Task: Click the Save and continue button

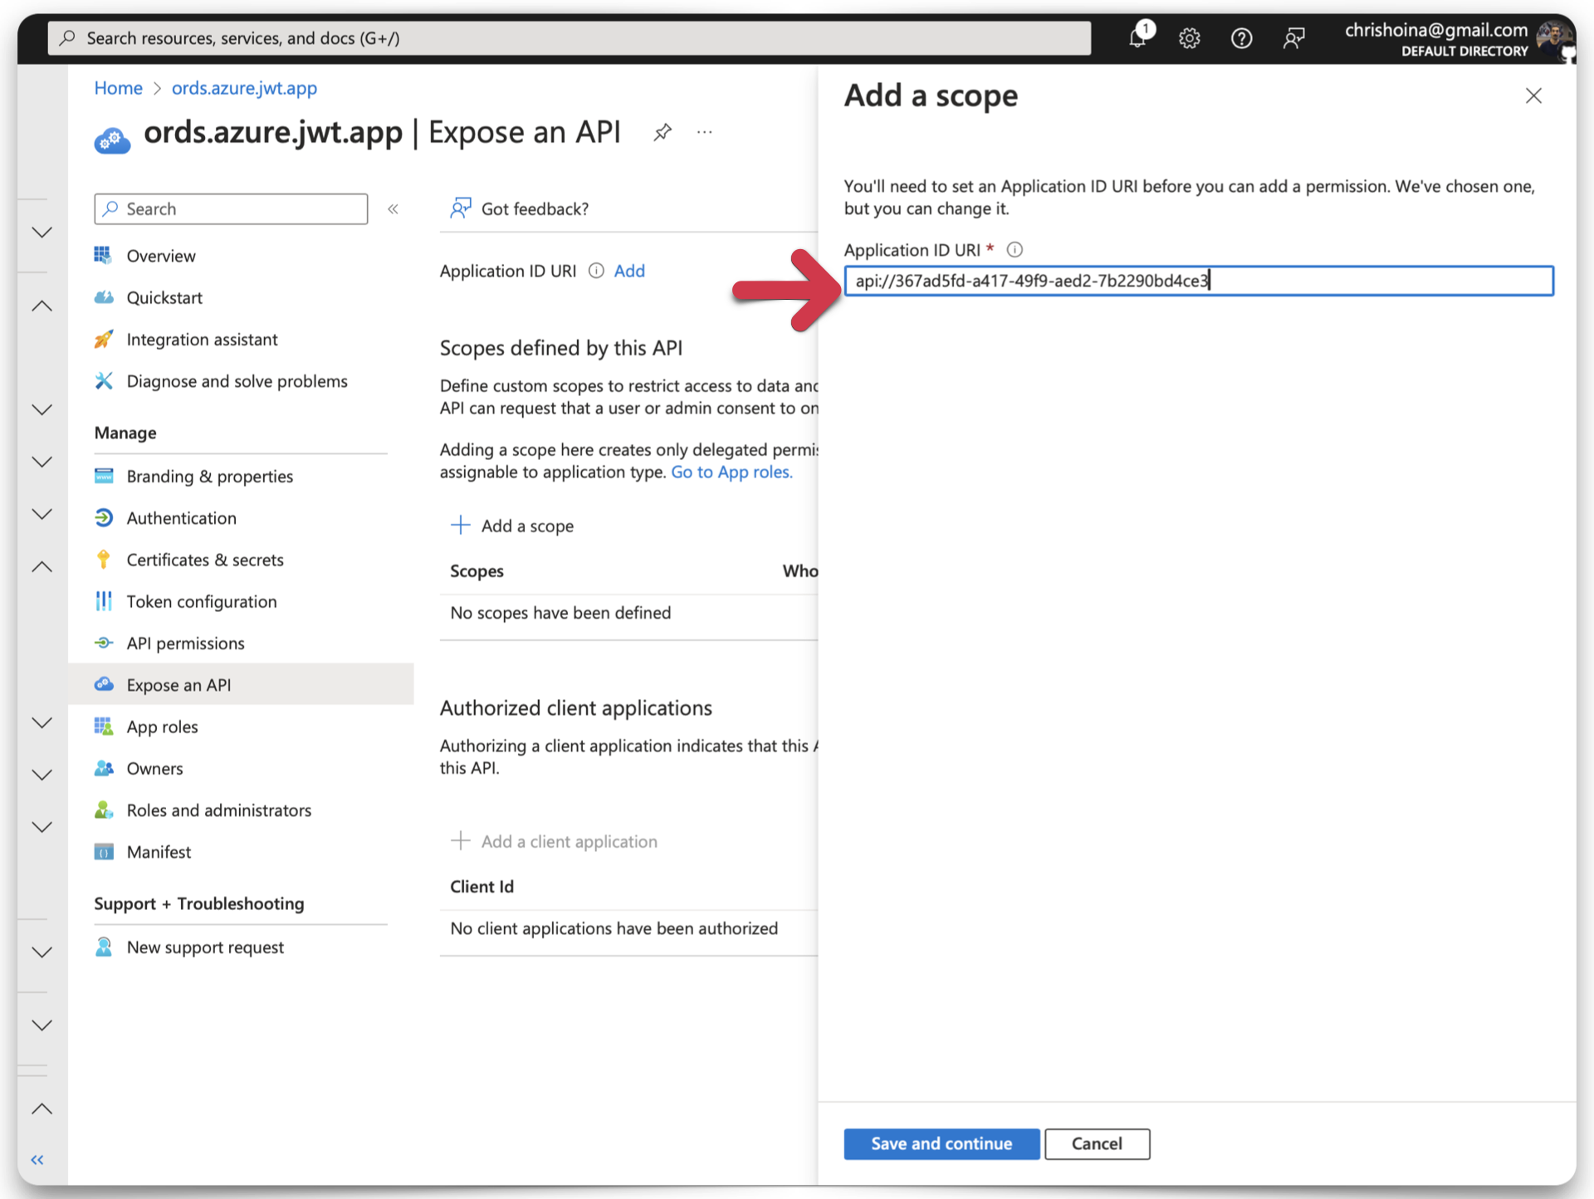Action: pos(941,1143)
